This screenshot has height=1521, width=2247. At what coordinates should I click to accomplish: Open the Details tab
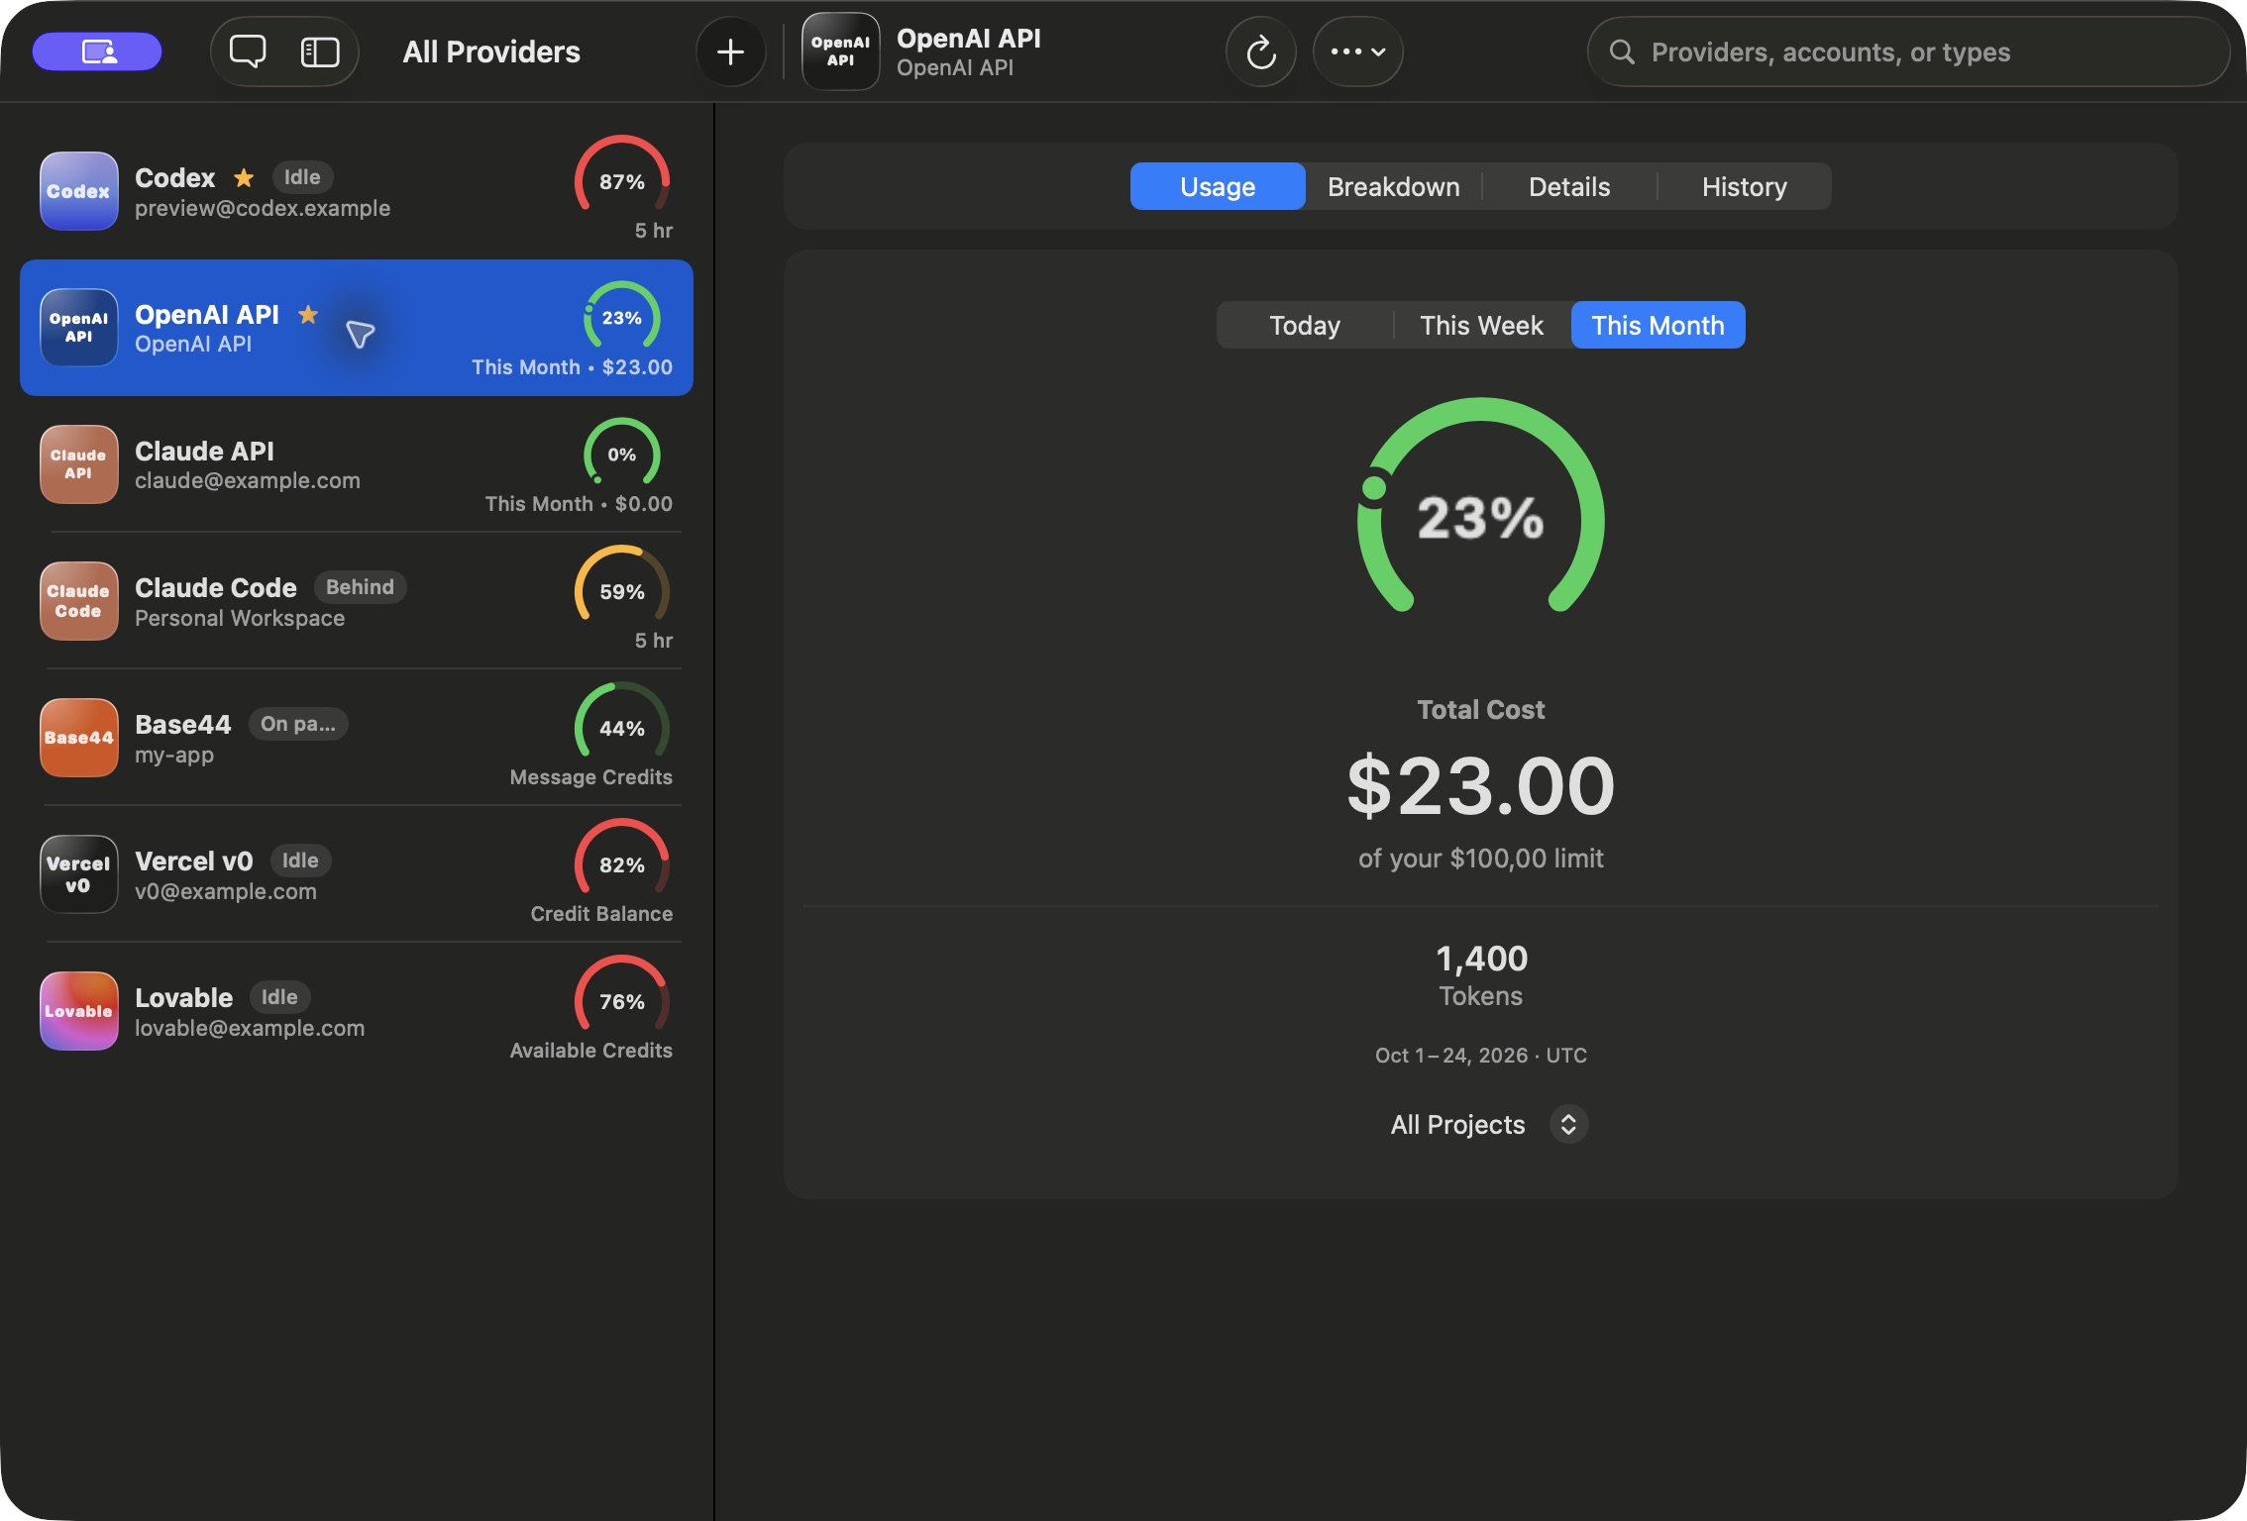pyautogui.click(x=1569, y=186)
